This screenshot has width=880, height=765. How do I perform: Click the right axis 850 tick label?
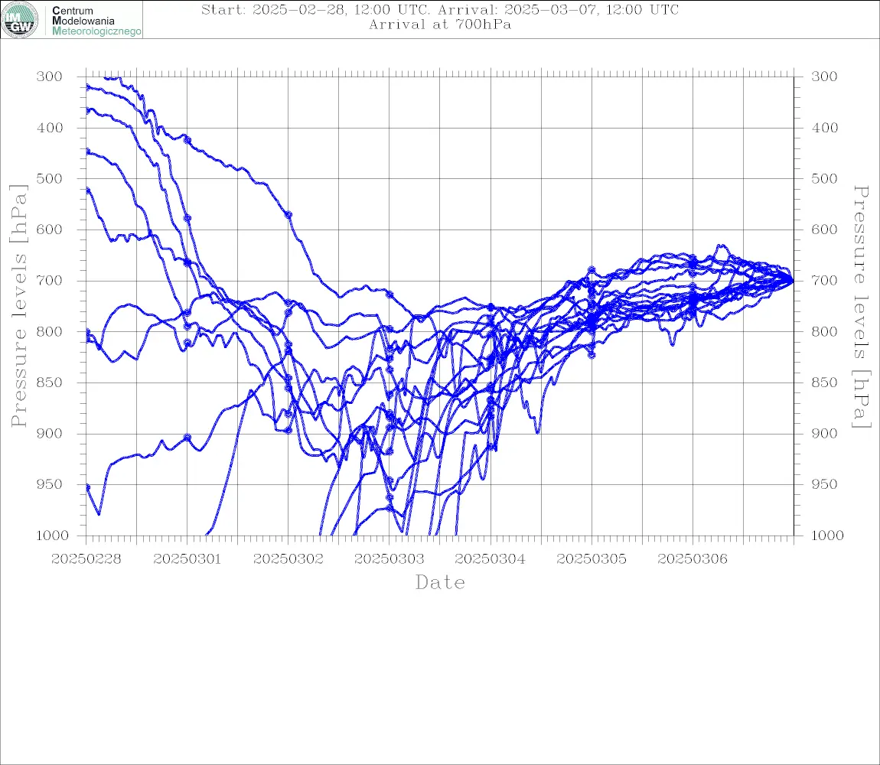(x=824, y=382)
